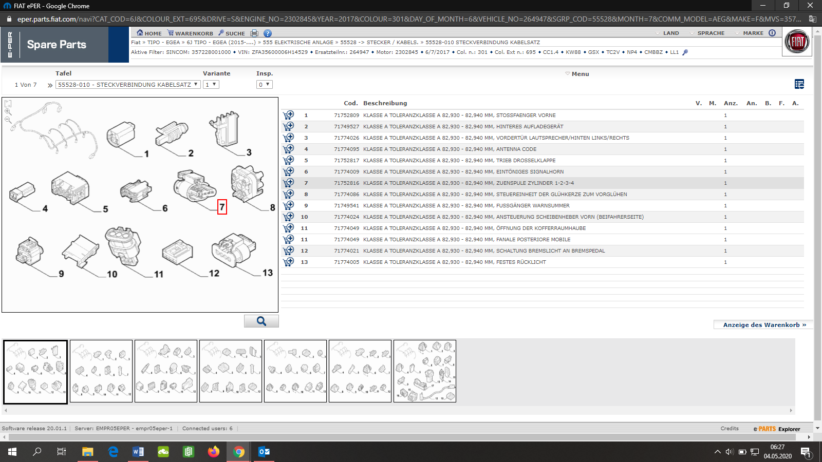
Task: Click the table list view icon
Action: [799, 84]
